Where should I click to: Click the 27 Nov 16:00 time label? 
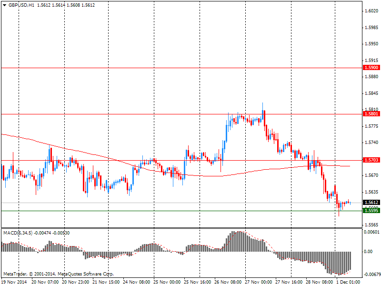pyautogui.click(x=289, y=282)
